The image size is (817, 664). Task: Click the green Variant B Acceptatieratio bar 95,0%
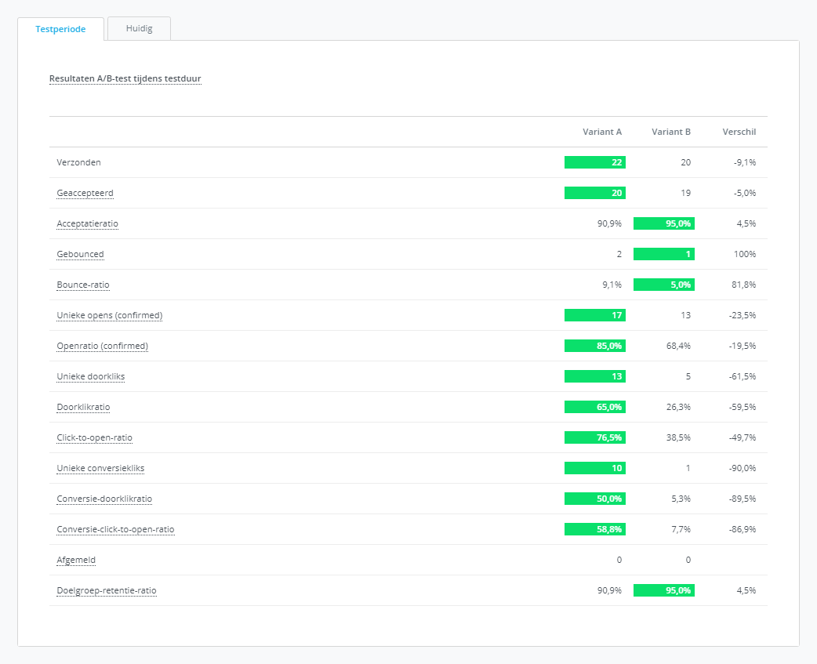tap(663, 223)
